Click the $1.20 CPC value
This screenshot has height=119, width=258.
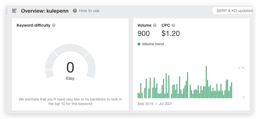170,33
